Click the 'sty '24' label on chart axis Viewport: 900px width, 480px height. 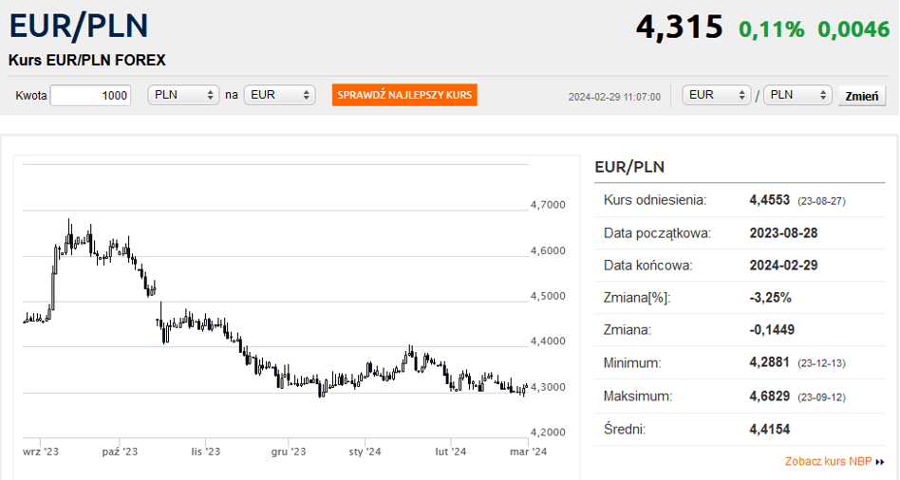(x=366, y=452)
